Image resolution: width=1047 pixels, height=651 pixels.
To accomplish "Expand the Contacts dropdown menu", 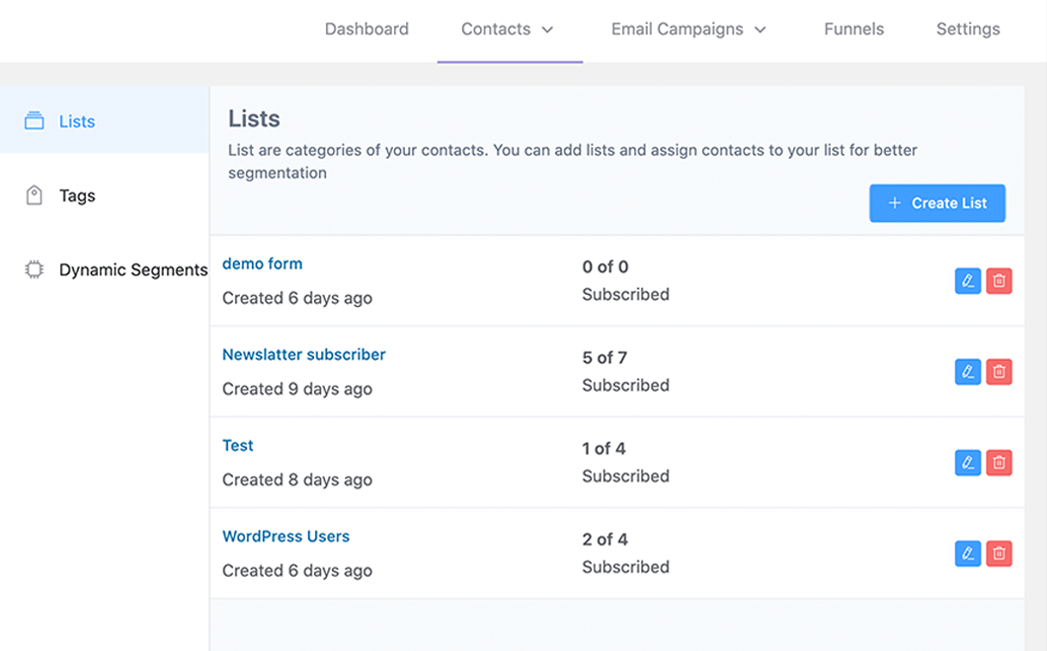I will coord(508,29).
